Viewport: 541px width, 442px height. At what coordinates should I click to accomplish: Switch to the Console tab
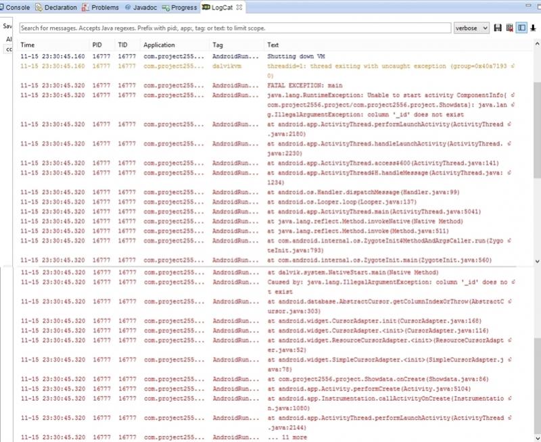click(15, 7)
